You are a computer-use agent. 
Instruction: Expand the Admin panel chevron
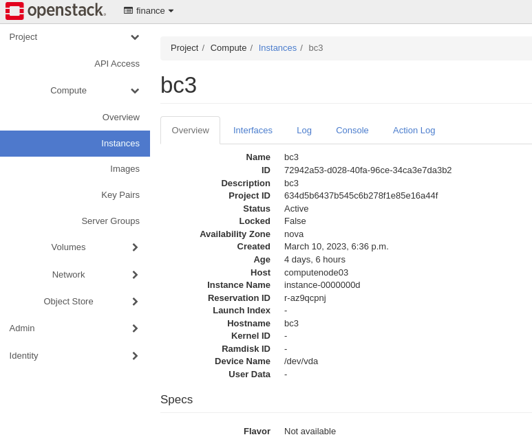(x=135, y=328)
